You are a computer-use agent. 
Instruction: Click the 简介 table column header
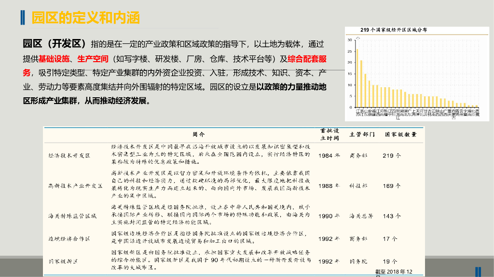click(199, 134)
